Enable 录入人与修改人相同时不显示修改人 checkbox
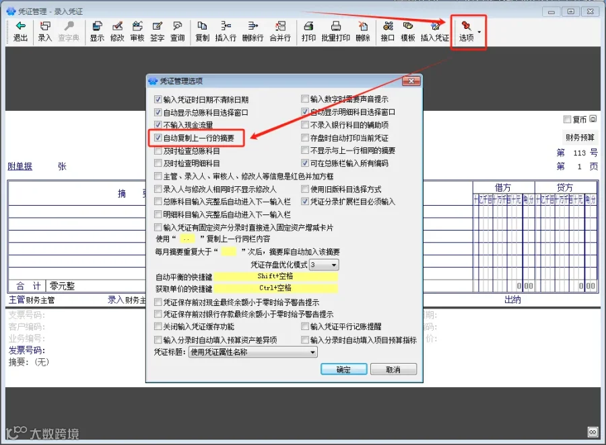 tap(158, 189)
